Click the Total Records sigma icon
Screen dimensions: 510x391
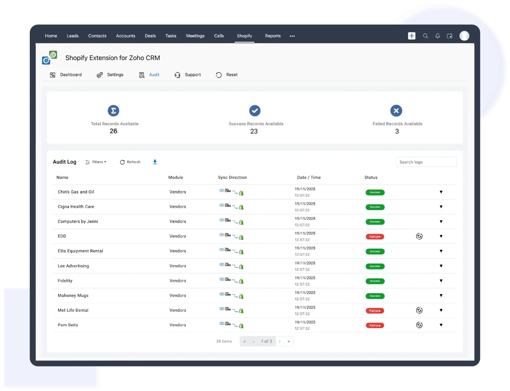[114, 111]
